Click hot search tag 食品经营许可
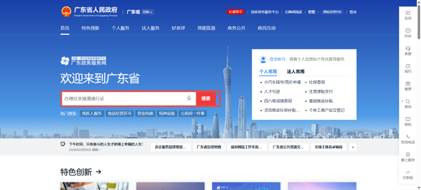The height and width of the screenshot is (190, 421). pyautogui.click(x=120, y=114)
